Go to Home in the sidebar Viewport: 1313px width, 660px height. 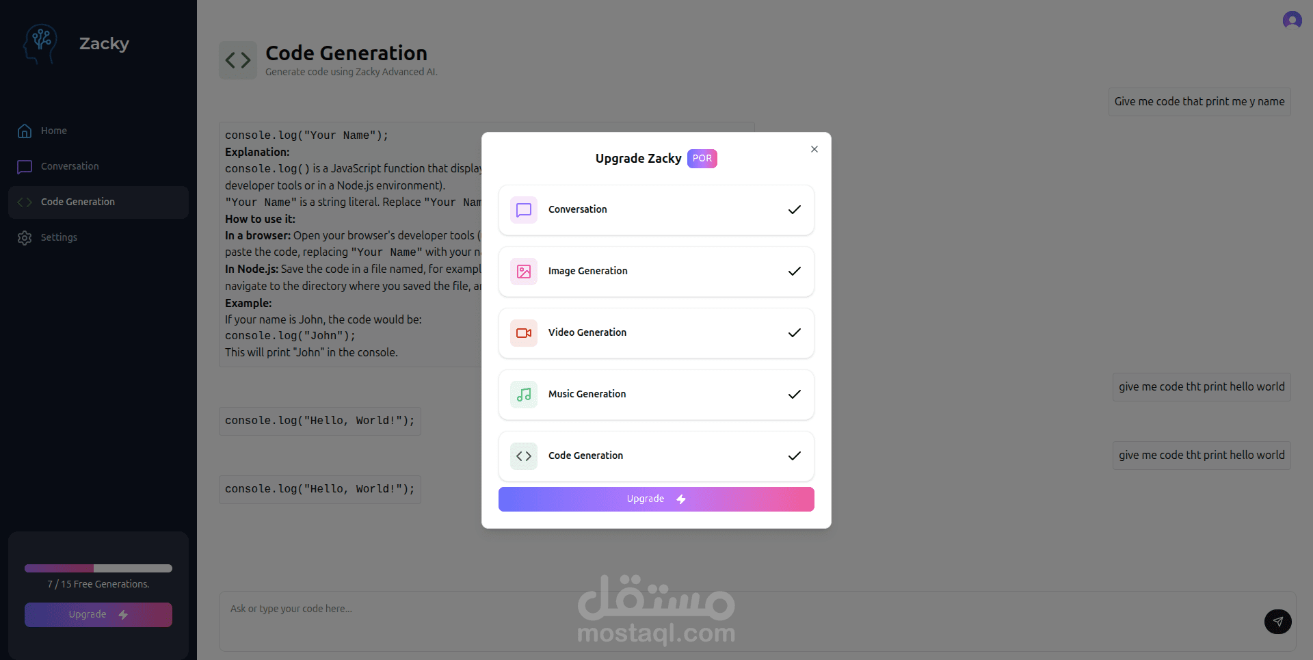tap(53, 131)
